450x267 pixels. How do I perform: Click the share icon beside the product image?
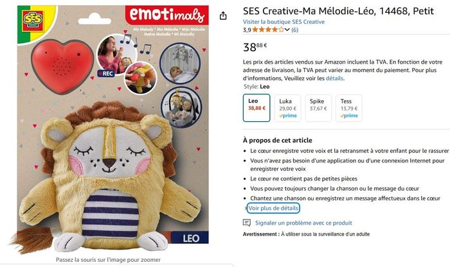[223, 15]
